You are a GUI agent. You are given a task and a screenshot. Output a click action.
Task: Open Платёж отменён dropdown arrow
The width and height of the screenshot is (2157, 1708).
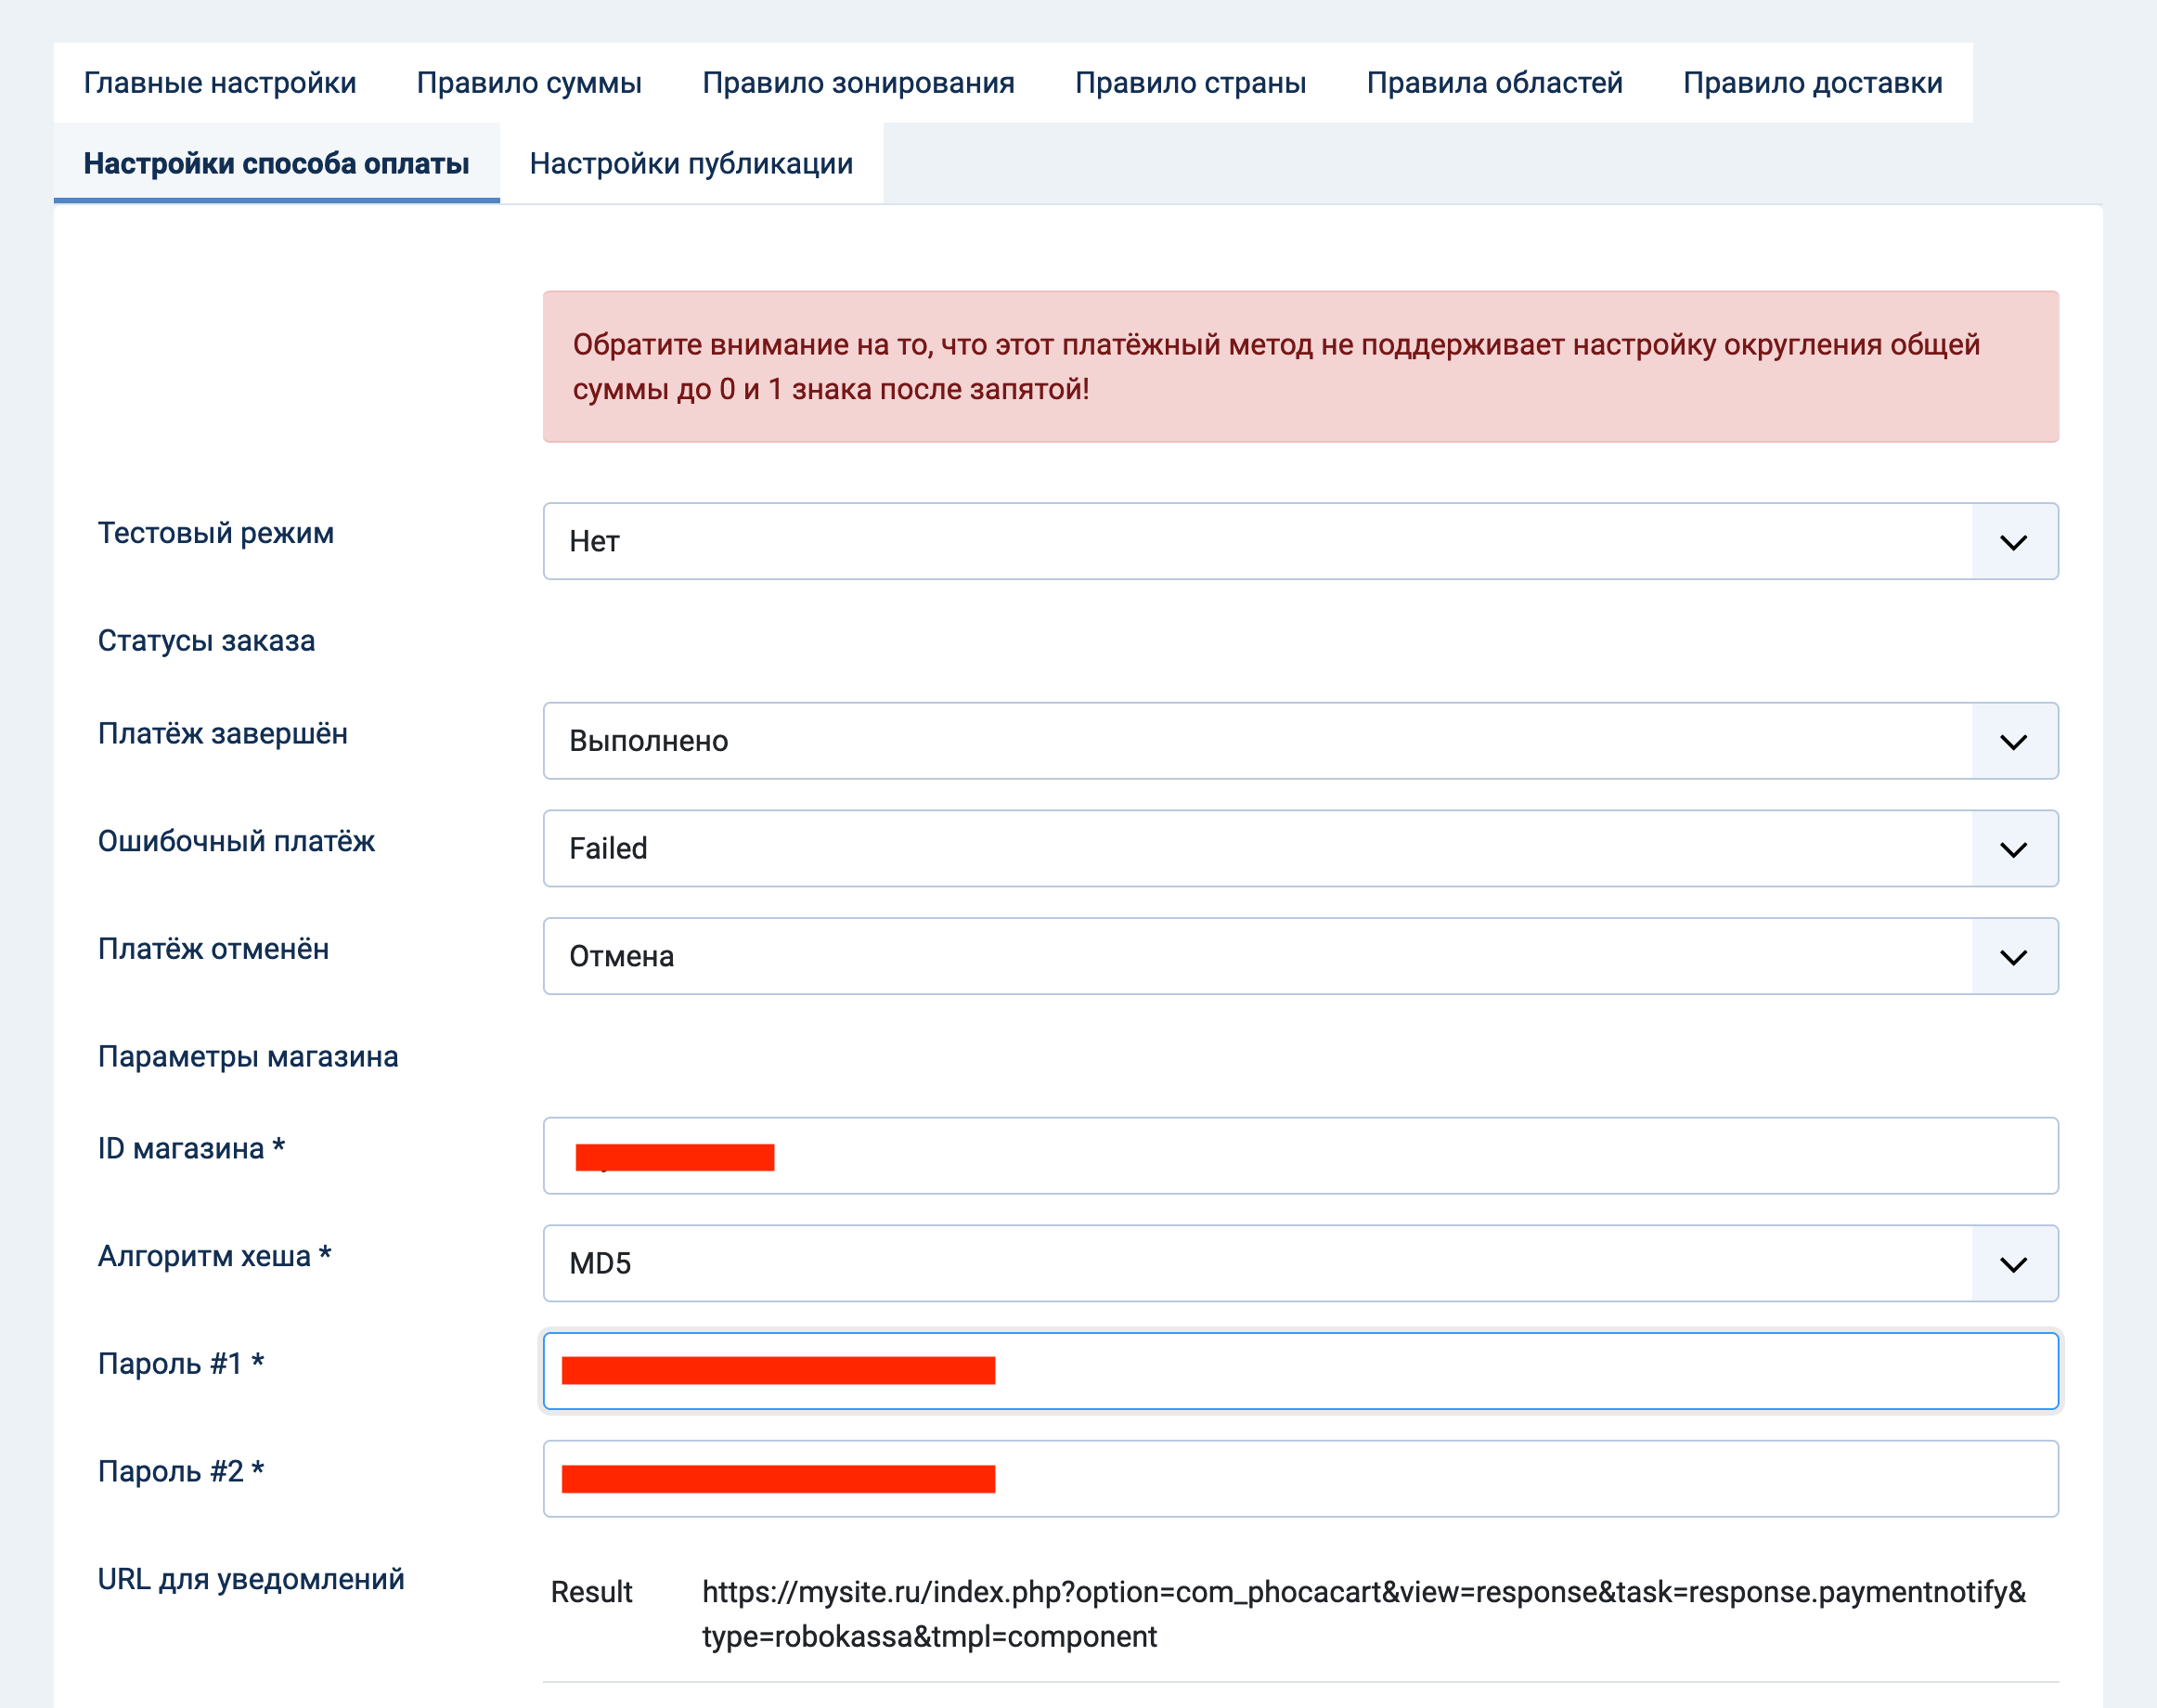click(2013, 957)
